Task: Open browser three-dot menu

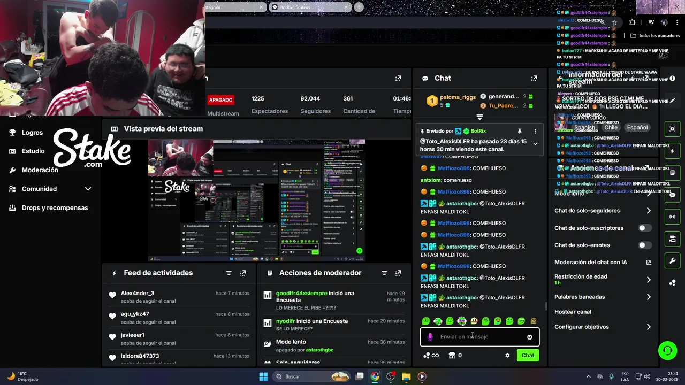Action: click(678, 22)
